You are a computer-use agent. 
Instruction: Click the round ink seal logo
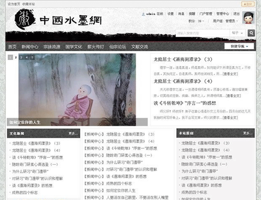click(x=25, y=19)
